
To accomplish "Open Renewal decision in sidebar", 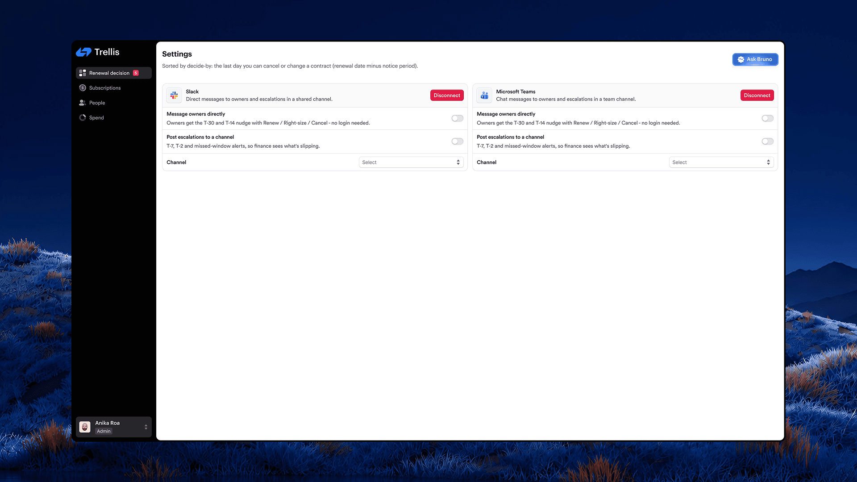I will coord(114,73).
